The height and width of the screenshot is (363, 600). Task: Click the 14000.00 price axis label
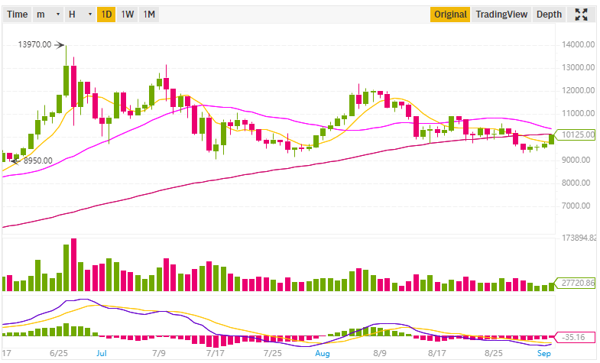coord(577,44)
